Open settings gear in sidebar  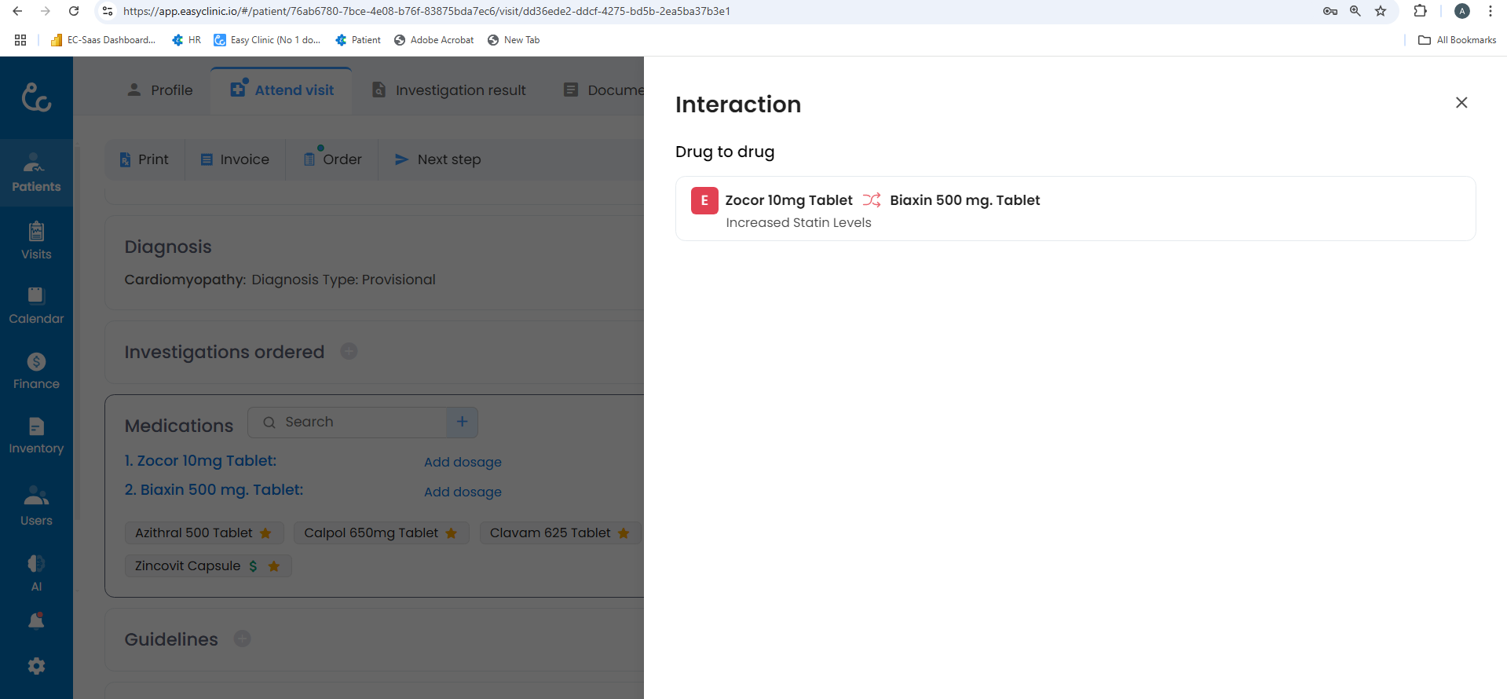pos(36,666)
